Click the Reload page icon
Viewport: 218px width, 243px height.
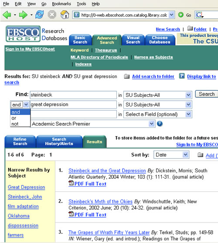point(40,15)
